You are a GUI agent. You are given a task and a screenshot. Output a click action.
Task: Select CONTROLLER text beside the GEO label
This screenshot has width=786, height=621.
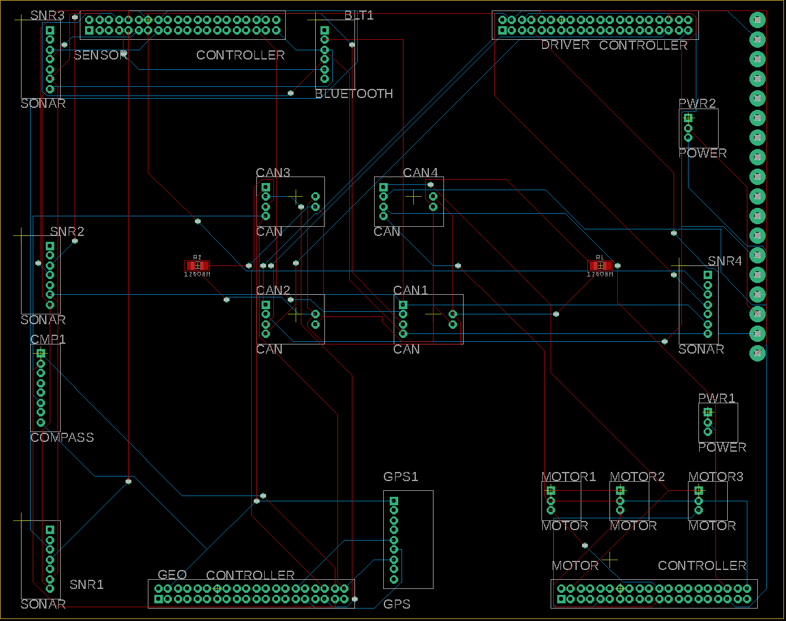(x=250, y=575)
